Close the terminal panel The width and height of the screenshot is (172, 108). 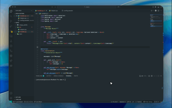[161, 76]
